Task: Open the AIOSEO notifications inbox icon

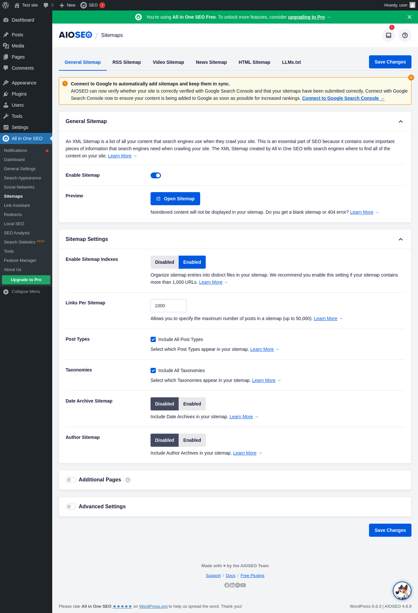Action: point(389,35)
